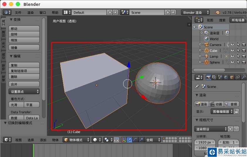The width and height of the screenshot is (247, 157).
Task: Click the translate manipulator arrow icon
Action: click(x=129, y=140)
